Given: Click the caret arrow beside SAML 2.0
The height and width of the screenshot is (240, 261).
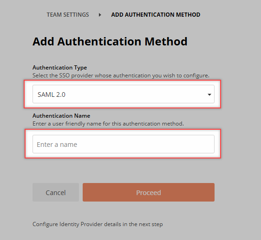Looking at the screenshot, I should click(x=209, y=95).
